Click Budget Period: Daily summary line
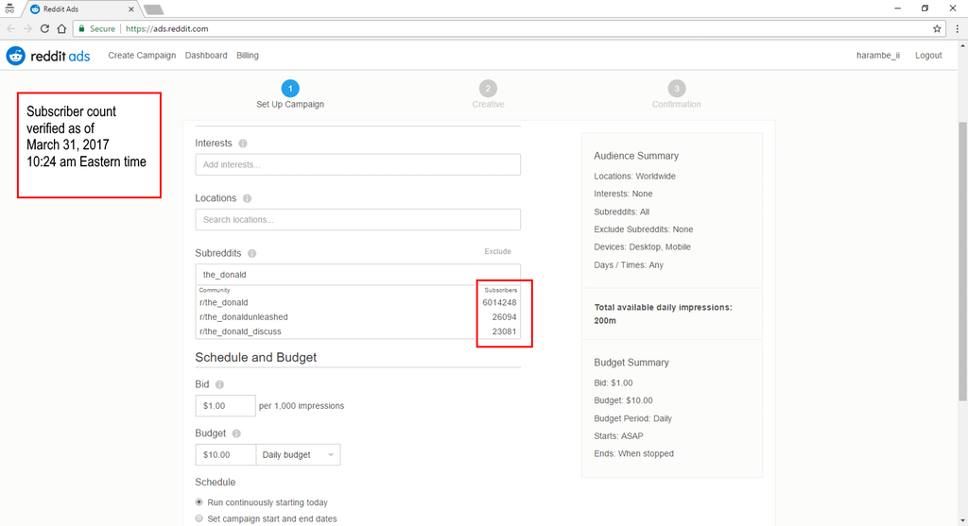 [632, 418]
